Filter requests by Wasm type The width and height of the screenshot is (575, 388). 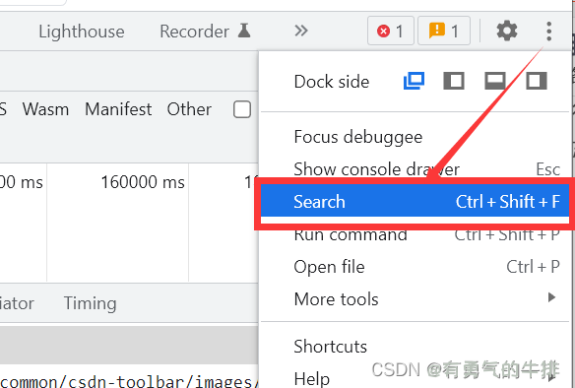[x=45, y=109]
